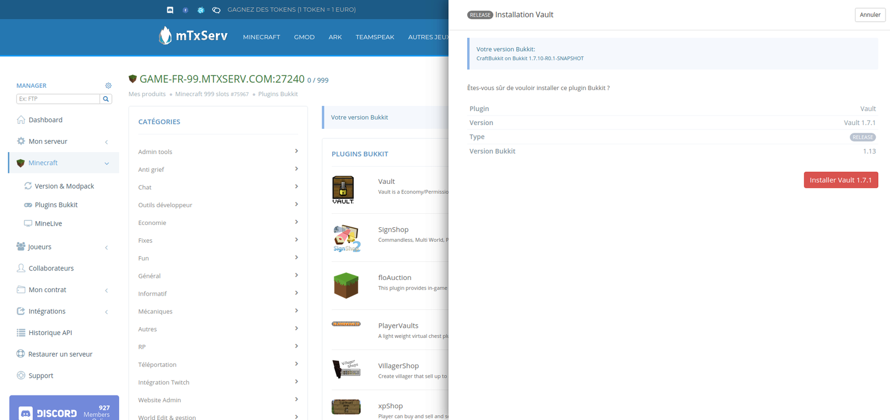Click the Annuler button

pyautogui.click(x=870, y=15)
